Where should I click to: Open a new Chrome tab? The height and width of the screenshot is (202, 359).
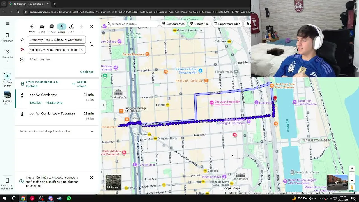(54, 4)
